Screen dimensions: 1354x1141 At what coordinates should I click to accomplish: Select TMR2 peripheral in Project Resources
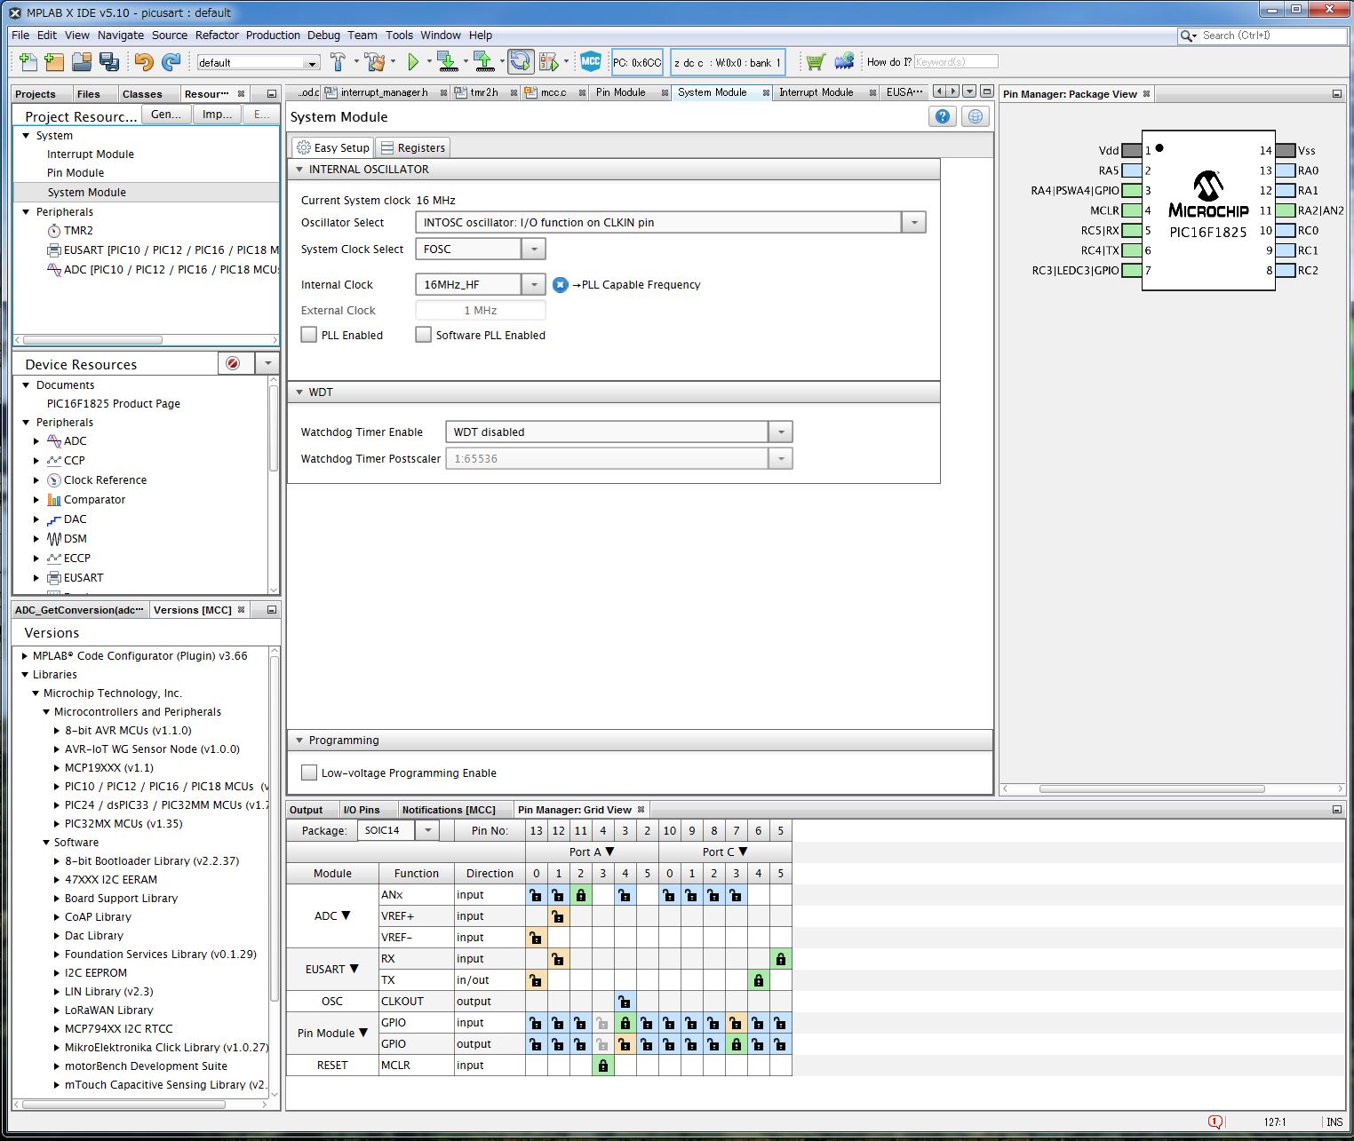tap(78, 231)
